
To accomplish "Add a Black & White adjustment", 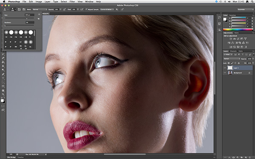I will [x=236, y=43].
